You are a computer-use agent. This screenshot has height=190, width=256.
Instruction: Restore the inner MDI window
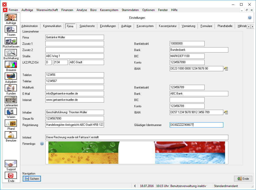click(247, 10)
